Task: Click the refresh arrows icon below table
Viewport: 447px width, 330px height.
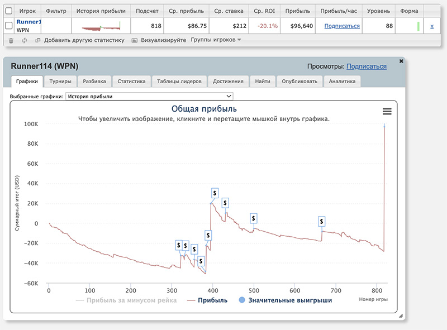Action: pos(24,40)
